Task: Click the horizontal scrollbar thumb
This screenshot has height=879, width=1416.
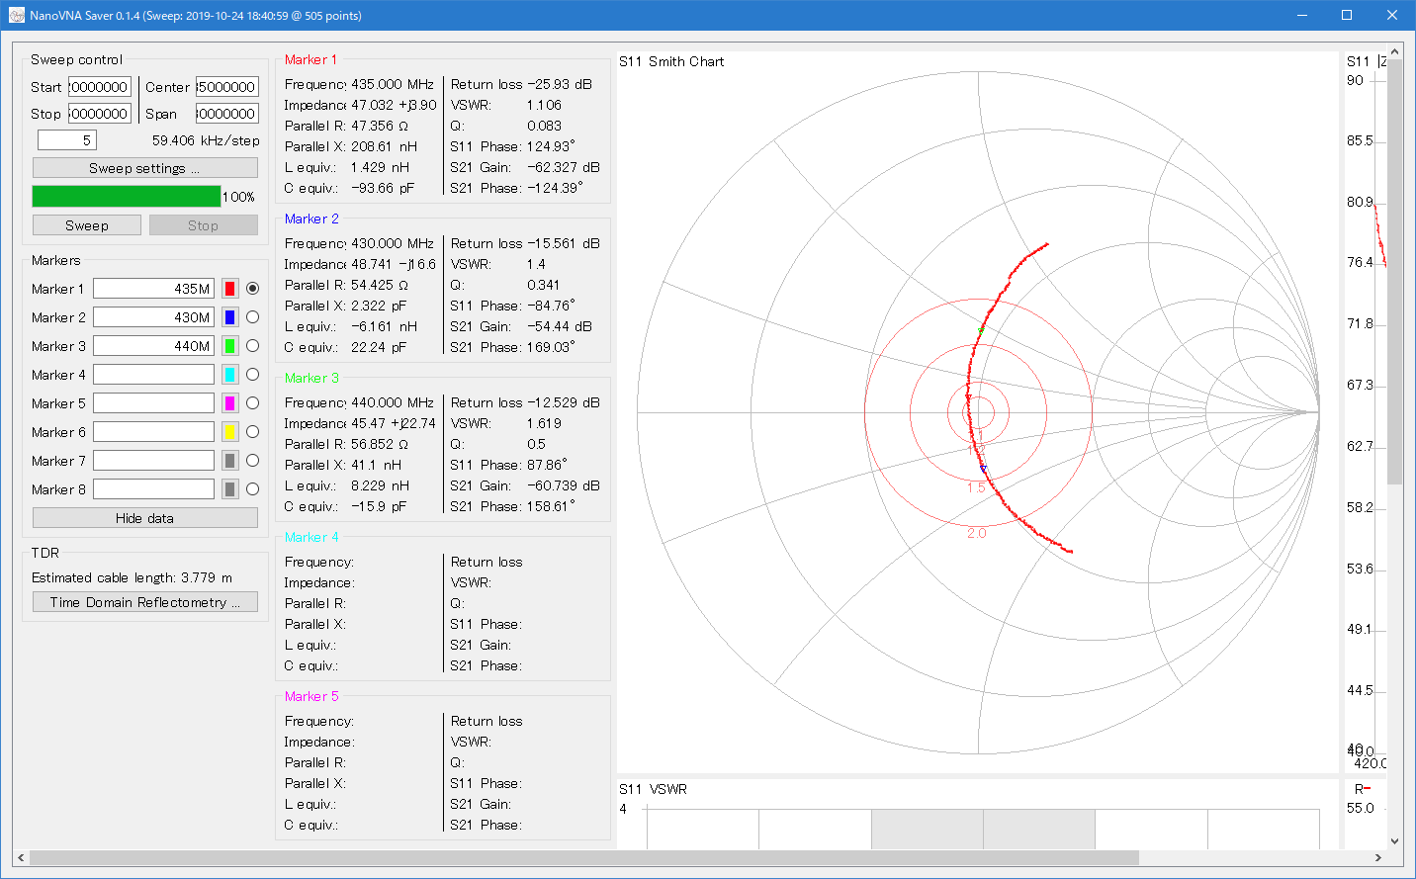Action: [584, 858]
